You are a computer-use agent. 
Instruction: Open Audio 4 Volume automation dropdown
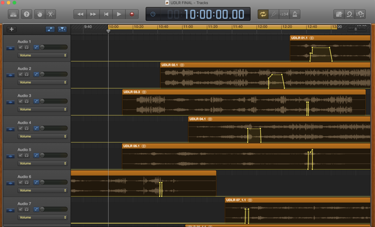(x=42, y=136)
